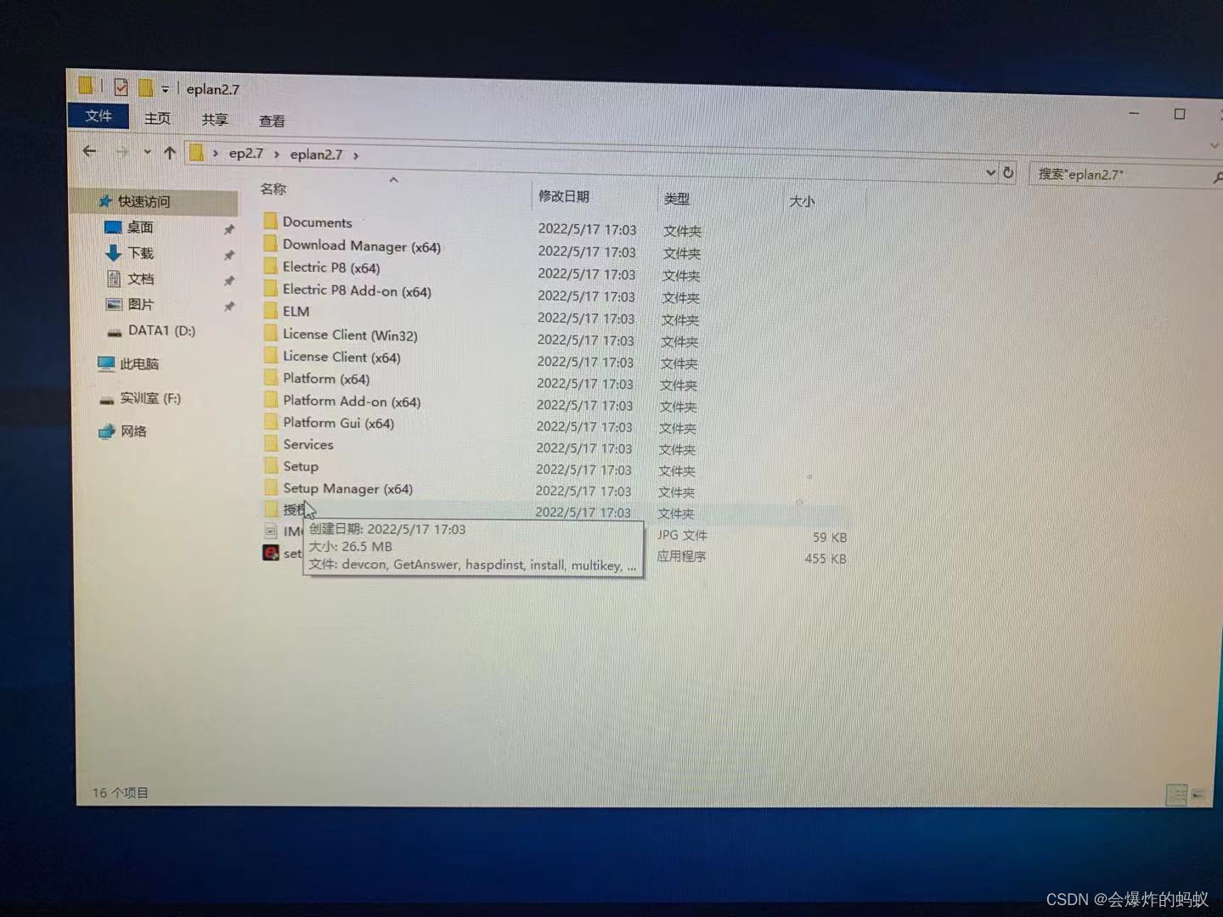Unpin 下载 from quick access
1223x917 pixels.
point(229,253)
